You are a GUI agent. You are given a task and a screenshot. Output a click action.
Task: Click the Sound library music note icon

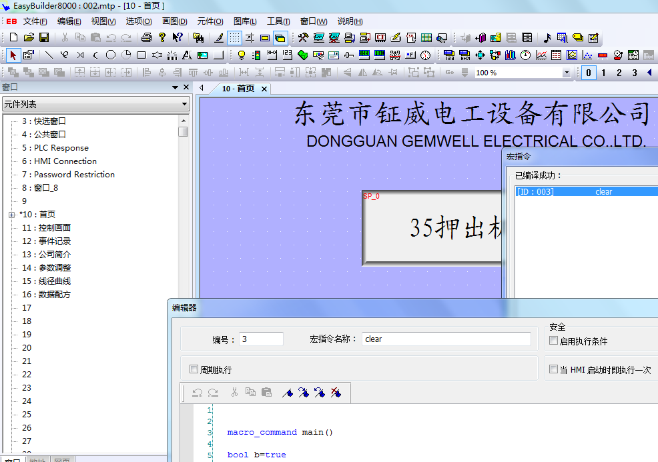pos(547,38)
